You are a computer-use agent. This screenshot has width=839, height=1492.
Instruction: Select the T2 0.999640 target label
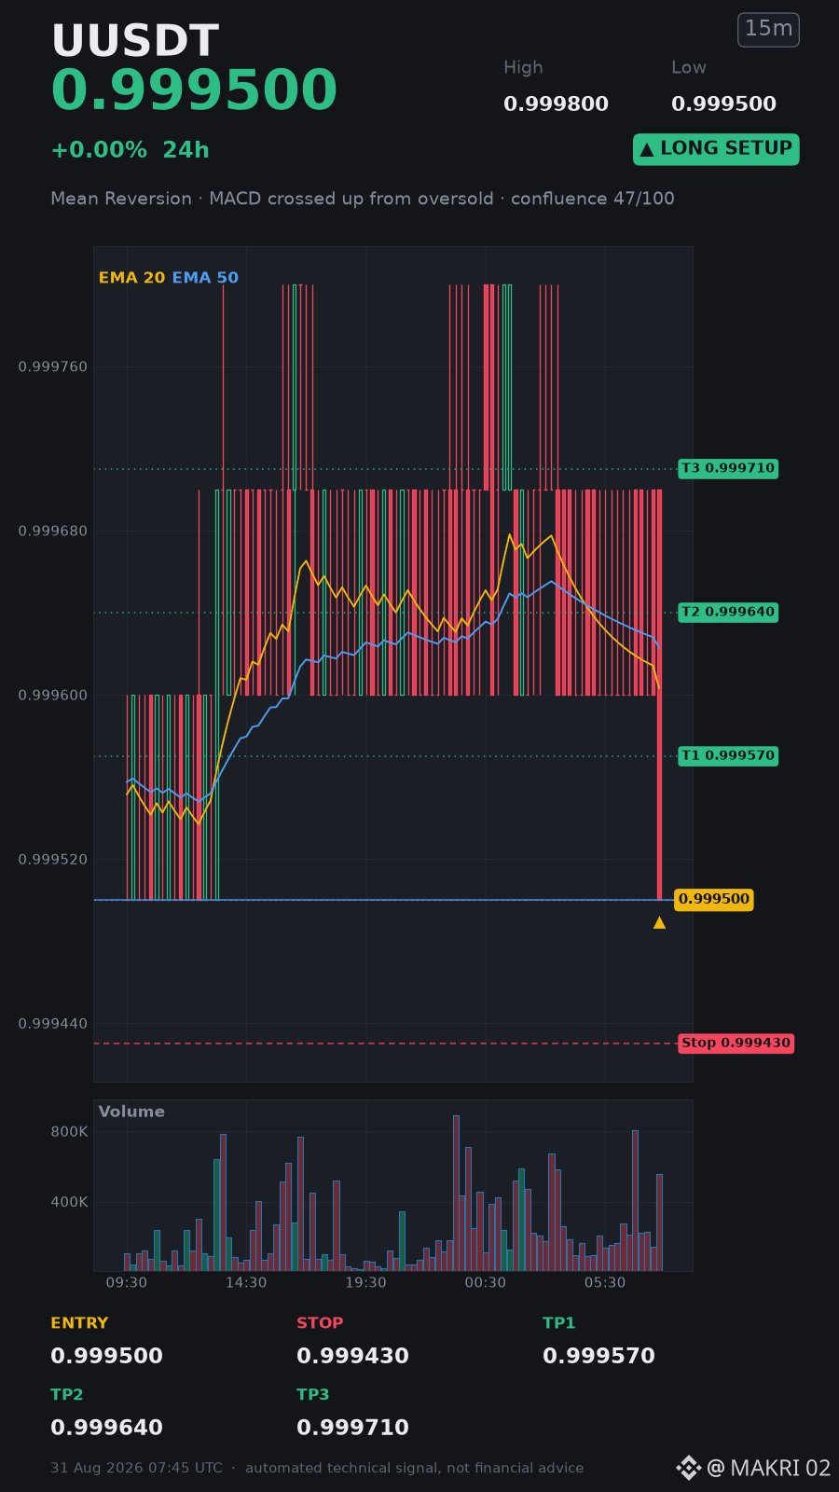728,612
